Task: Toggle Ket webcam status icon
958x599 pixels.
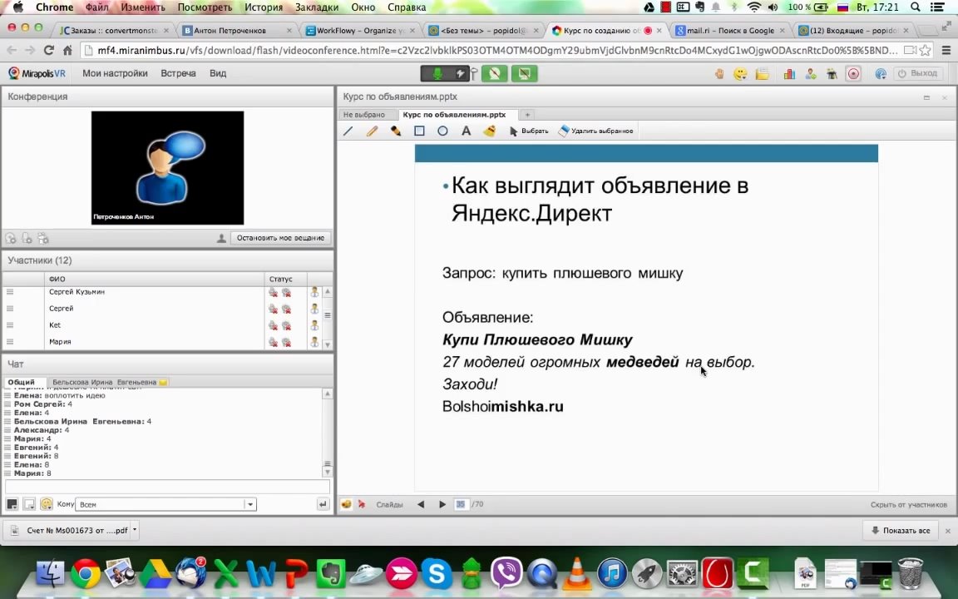Action: coord(287,326)
